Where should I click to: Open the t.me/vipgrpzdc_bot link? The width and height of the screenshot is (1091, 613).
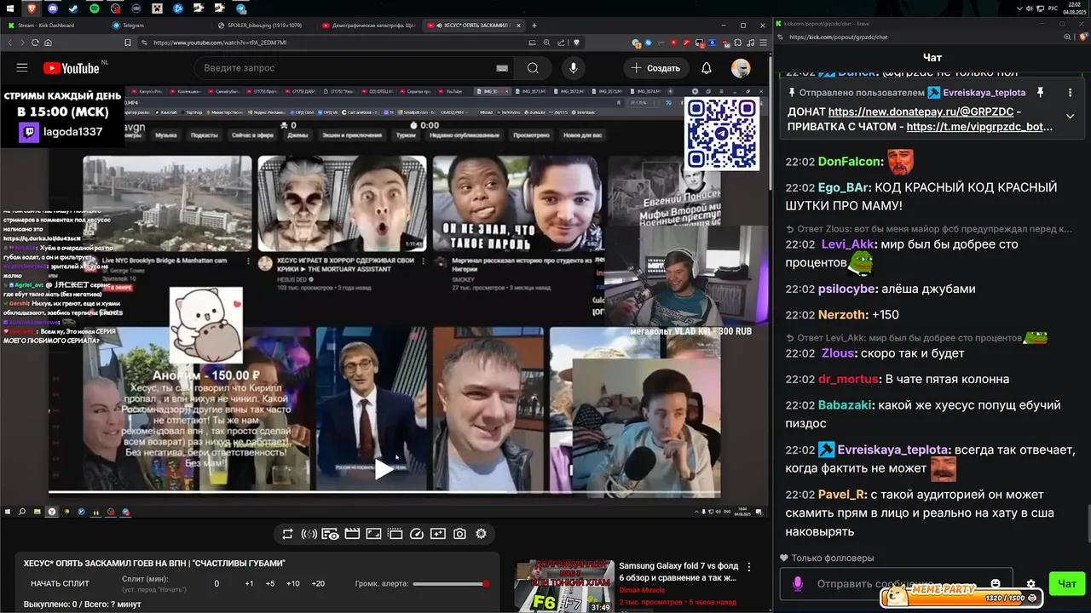(979, 127)
